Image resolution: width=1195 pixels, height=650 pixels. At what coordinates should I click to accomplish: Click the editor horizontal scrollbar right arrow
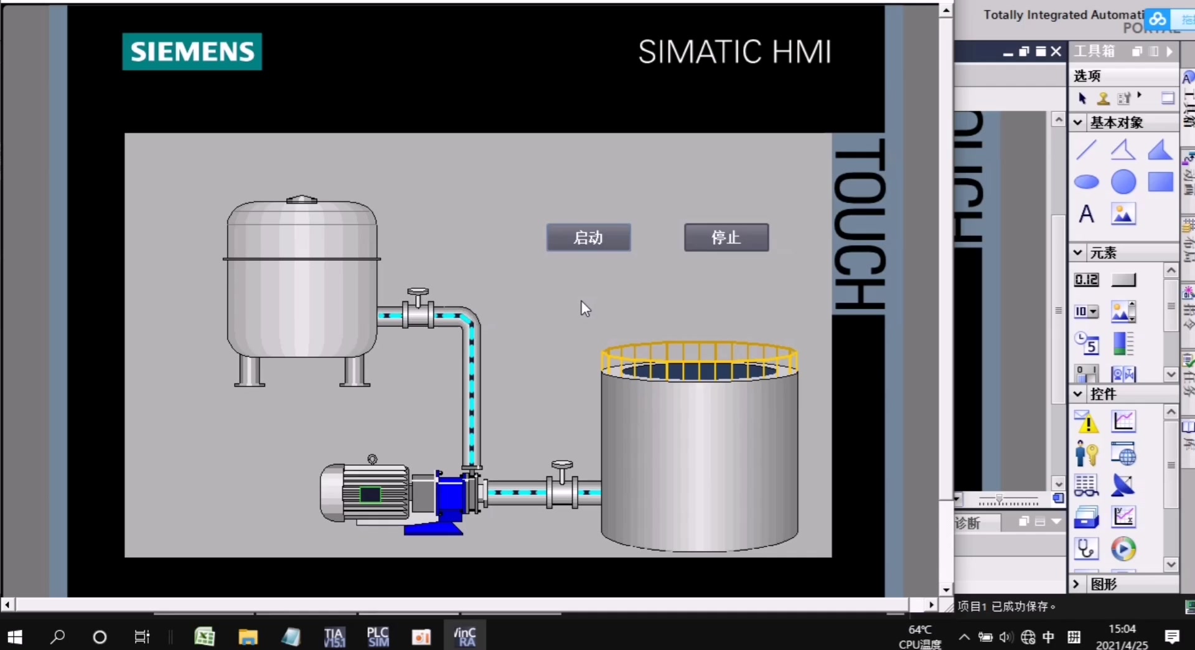click(931, 605)
